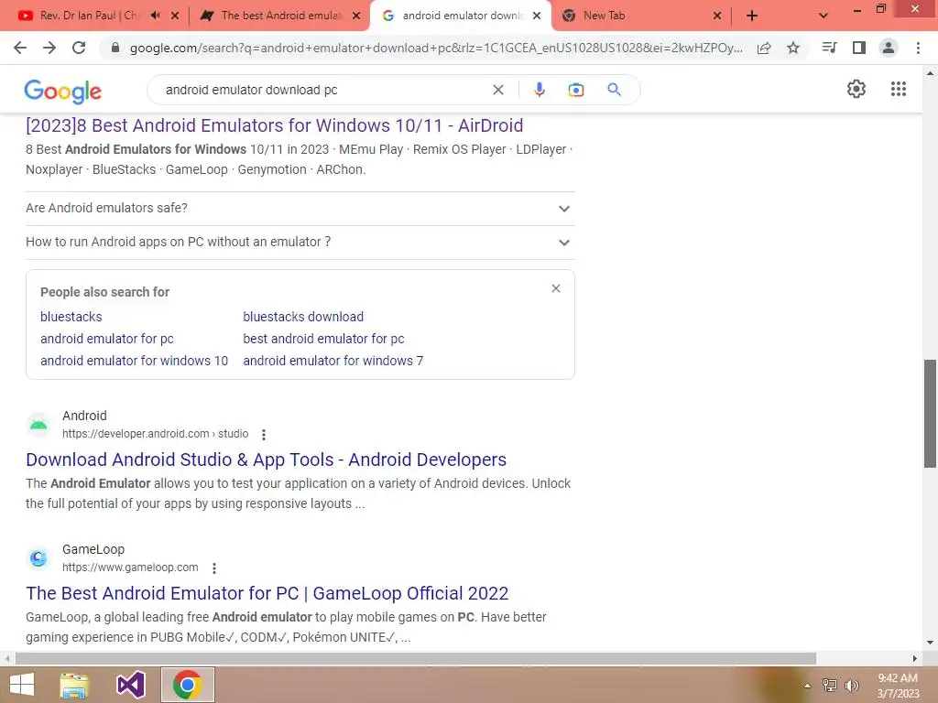Open Chrome profile avatar

tap(889, 48)
